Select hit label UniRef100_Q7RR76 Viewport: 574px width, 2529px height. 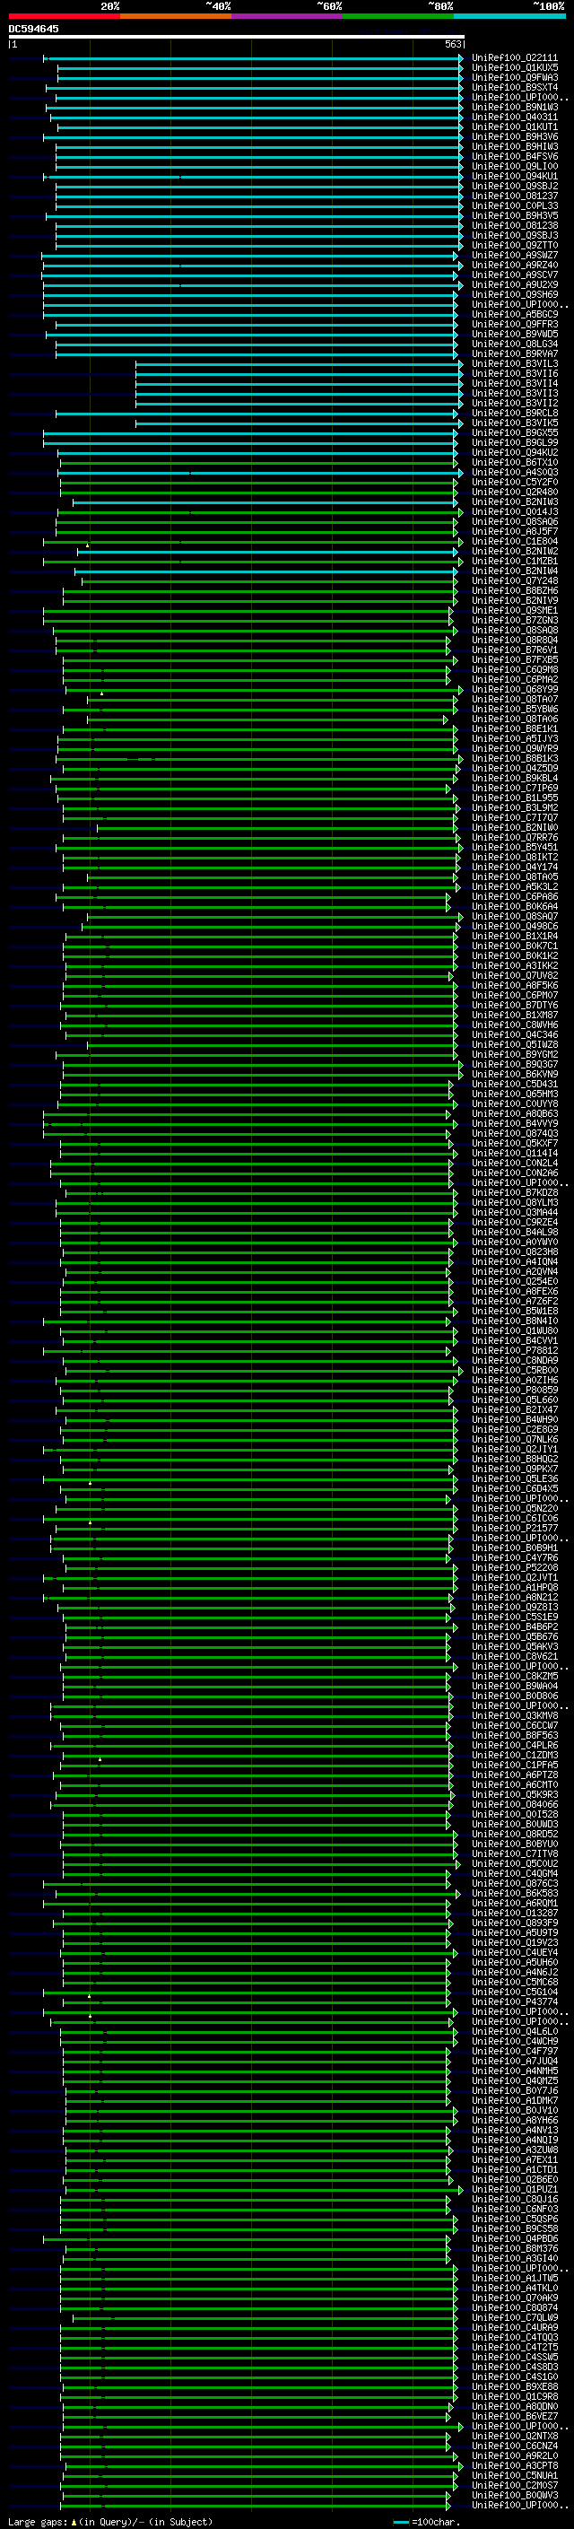(x=515, y=837)
